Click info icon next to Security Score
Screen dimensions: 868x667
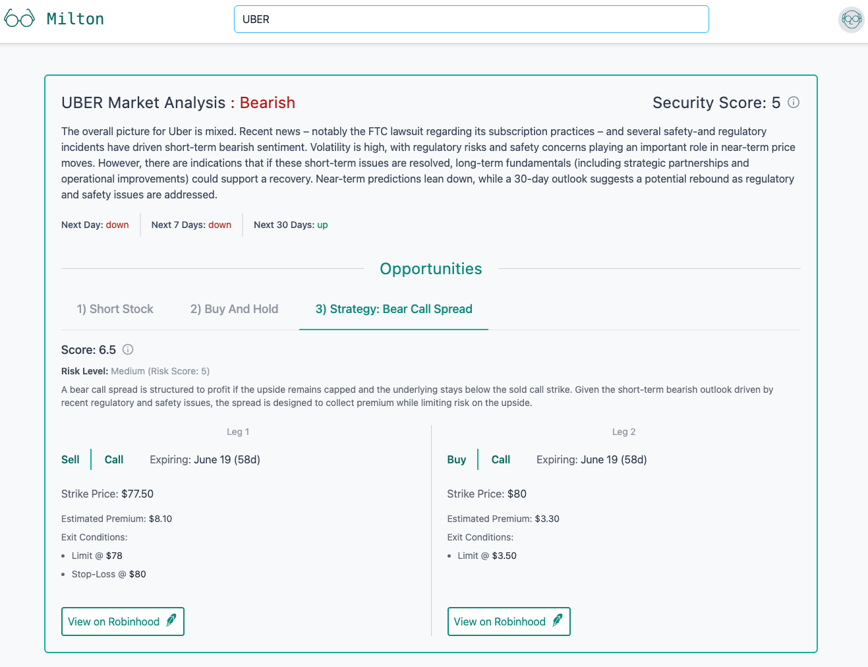[x=794, y=102]
